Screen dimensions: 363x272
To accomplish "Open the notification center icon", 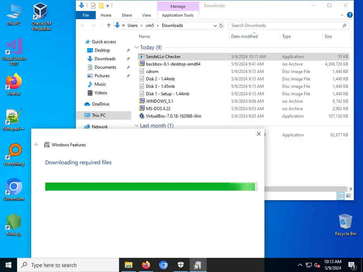I will point(352,265).
